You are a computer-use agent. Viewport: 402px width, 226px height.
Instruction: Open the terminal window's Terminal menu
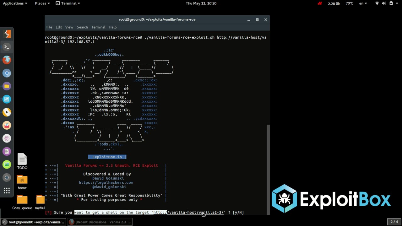[x=98, y=27]
